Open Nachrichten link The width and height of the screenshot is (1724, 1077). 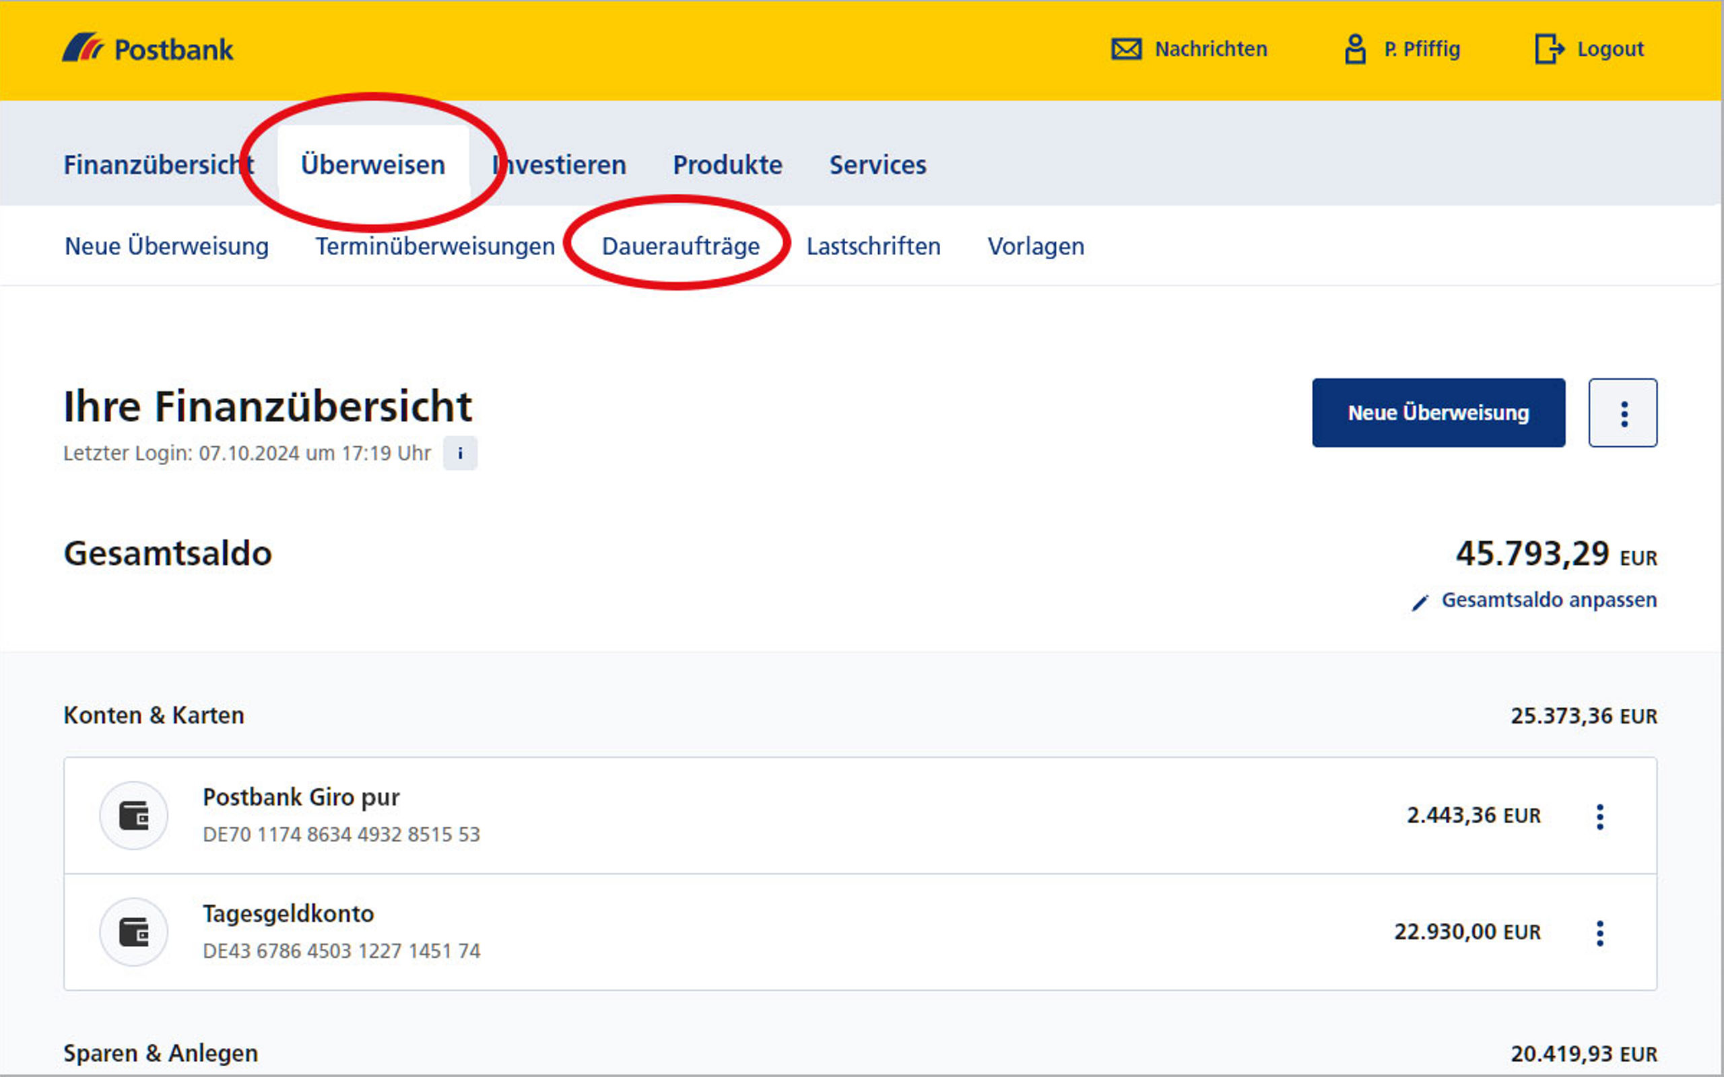(x=1211, y=49)
